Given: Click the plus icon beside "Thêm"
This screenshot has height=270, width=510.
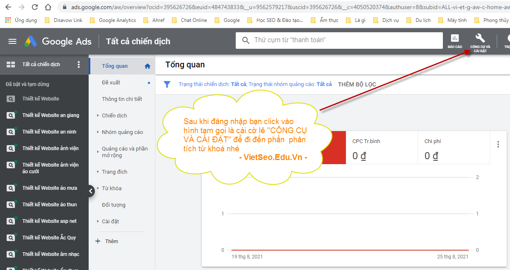Looking at the screenshot, I should [x=97, y=241].
